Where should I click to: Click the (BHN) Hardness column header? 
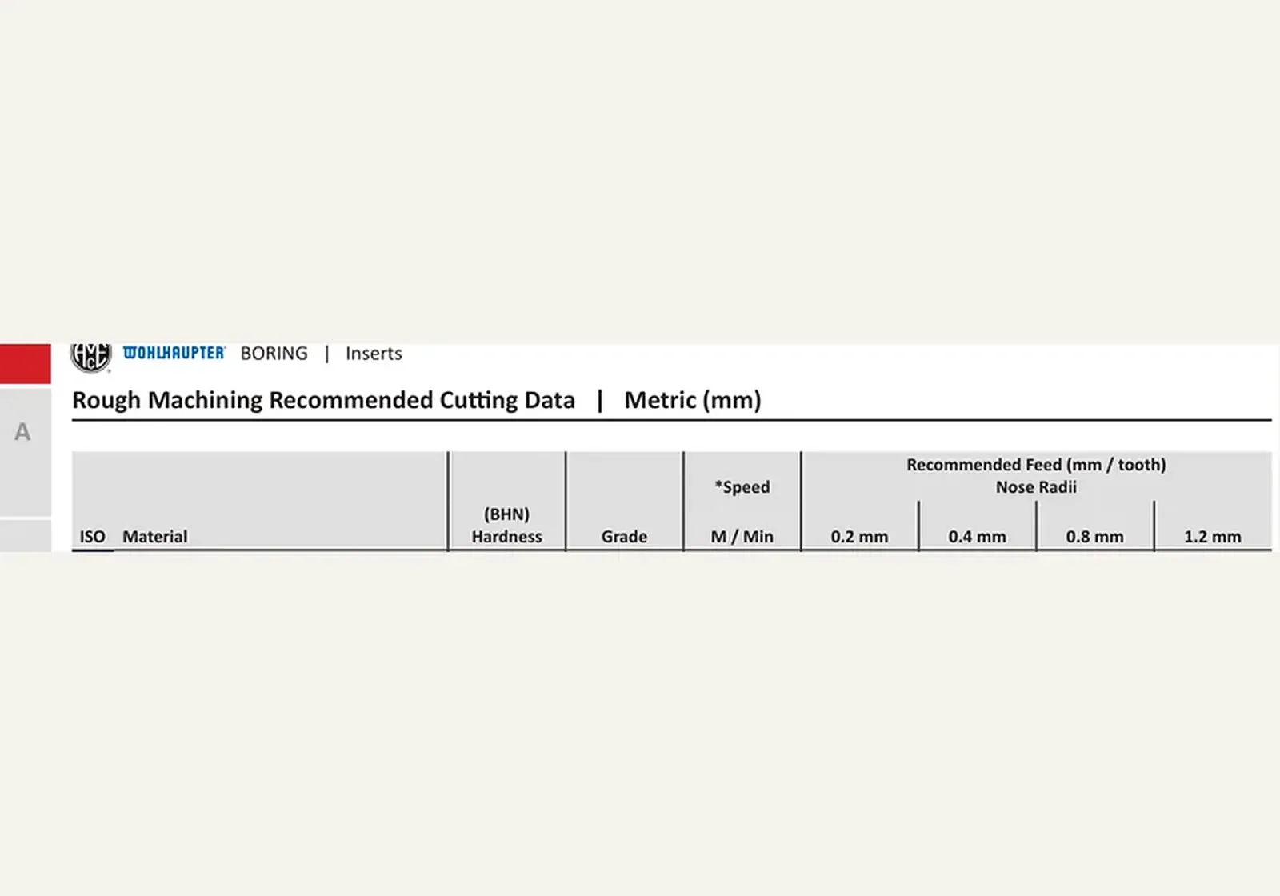(506, 526)
